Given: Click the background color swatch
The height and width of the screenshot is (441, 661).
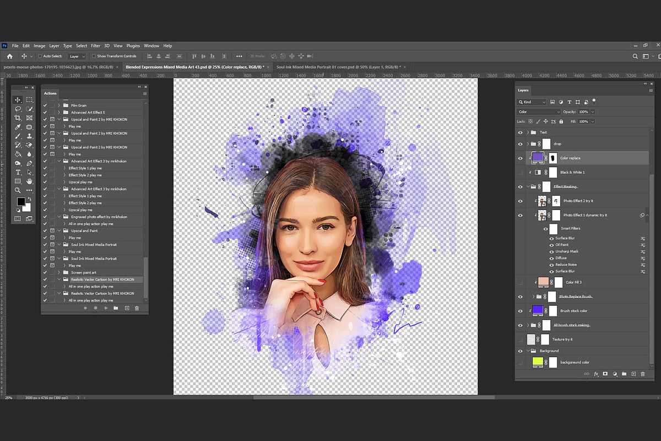Looking at the screenshot, I should coord(26,207).
